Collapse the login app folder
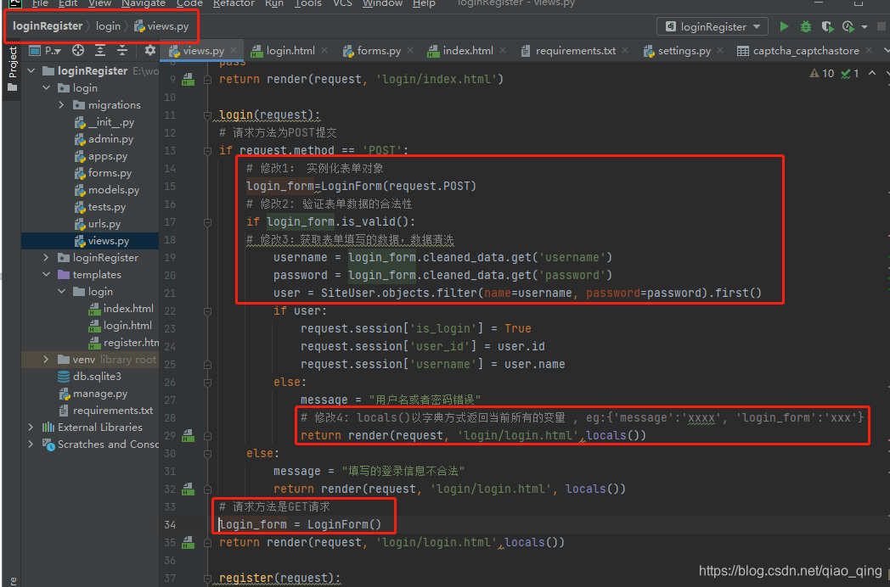Image resolution: width=890 pixels, height=587 pixels. (47, 88)
